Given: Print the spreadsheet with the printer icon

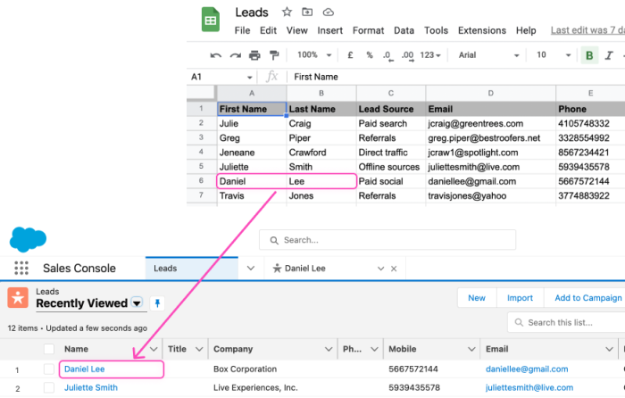Looking at the screenshot, I should [x=254, y=55].
